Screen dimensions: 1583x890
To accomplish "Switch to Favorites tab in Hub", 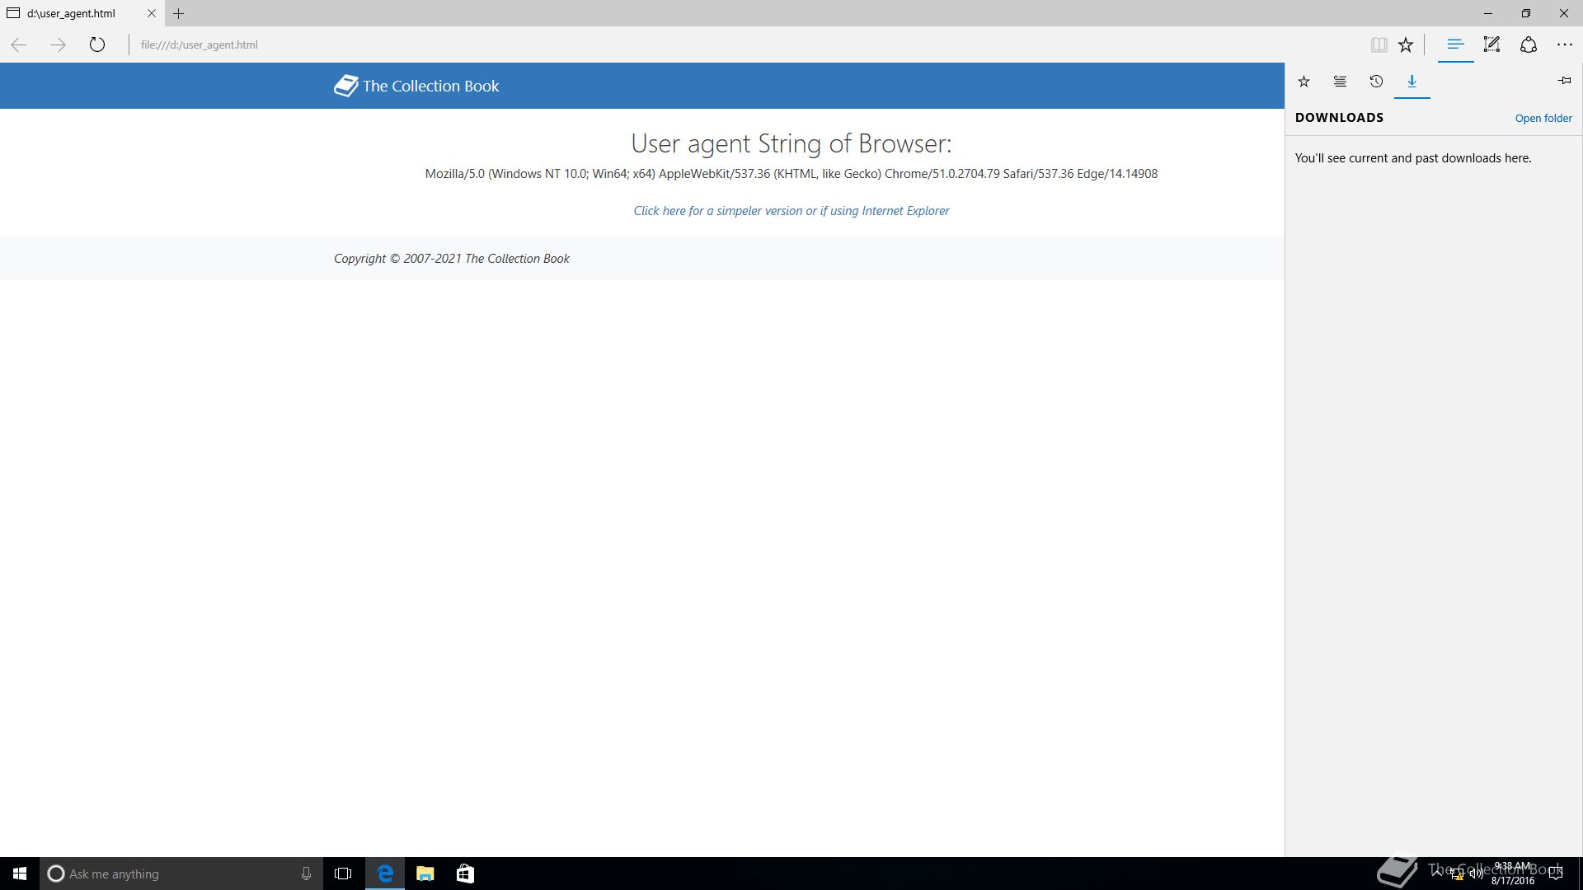I will click(x=1304, y=81).
